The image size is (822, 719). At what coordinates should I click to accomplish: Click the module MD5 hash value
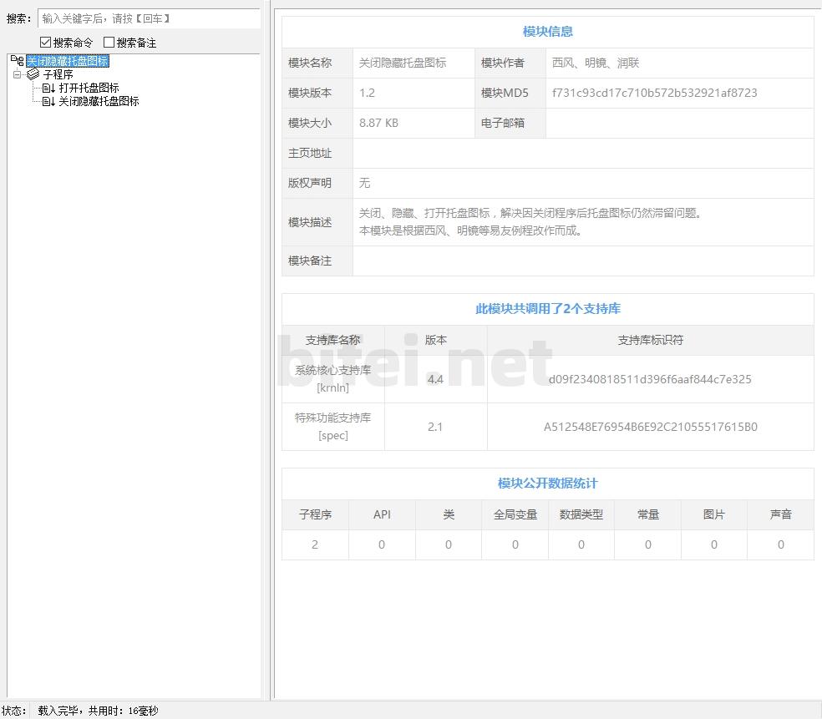pos(654,93)
